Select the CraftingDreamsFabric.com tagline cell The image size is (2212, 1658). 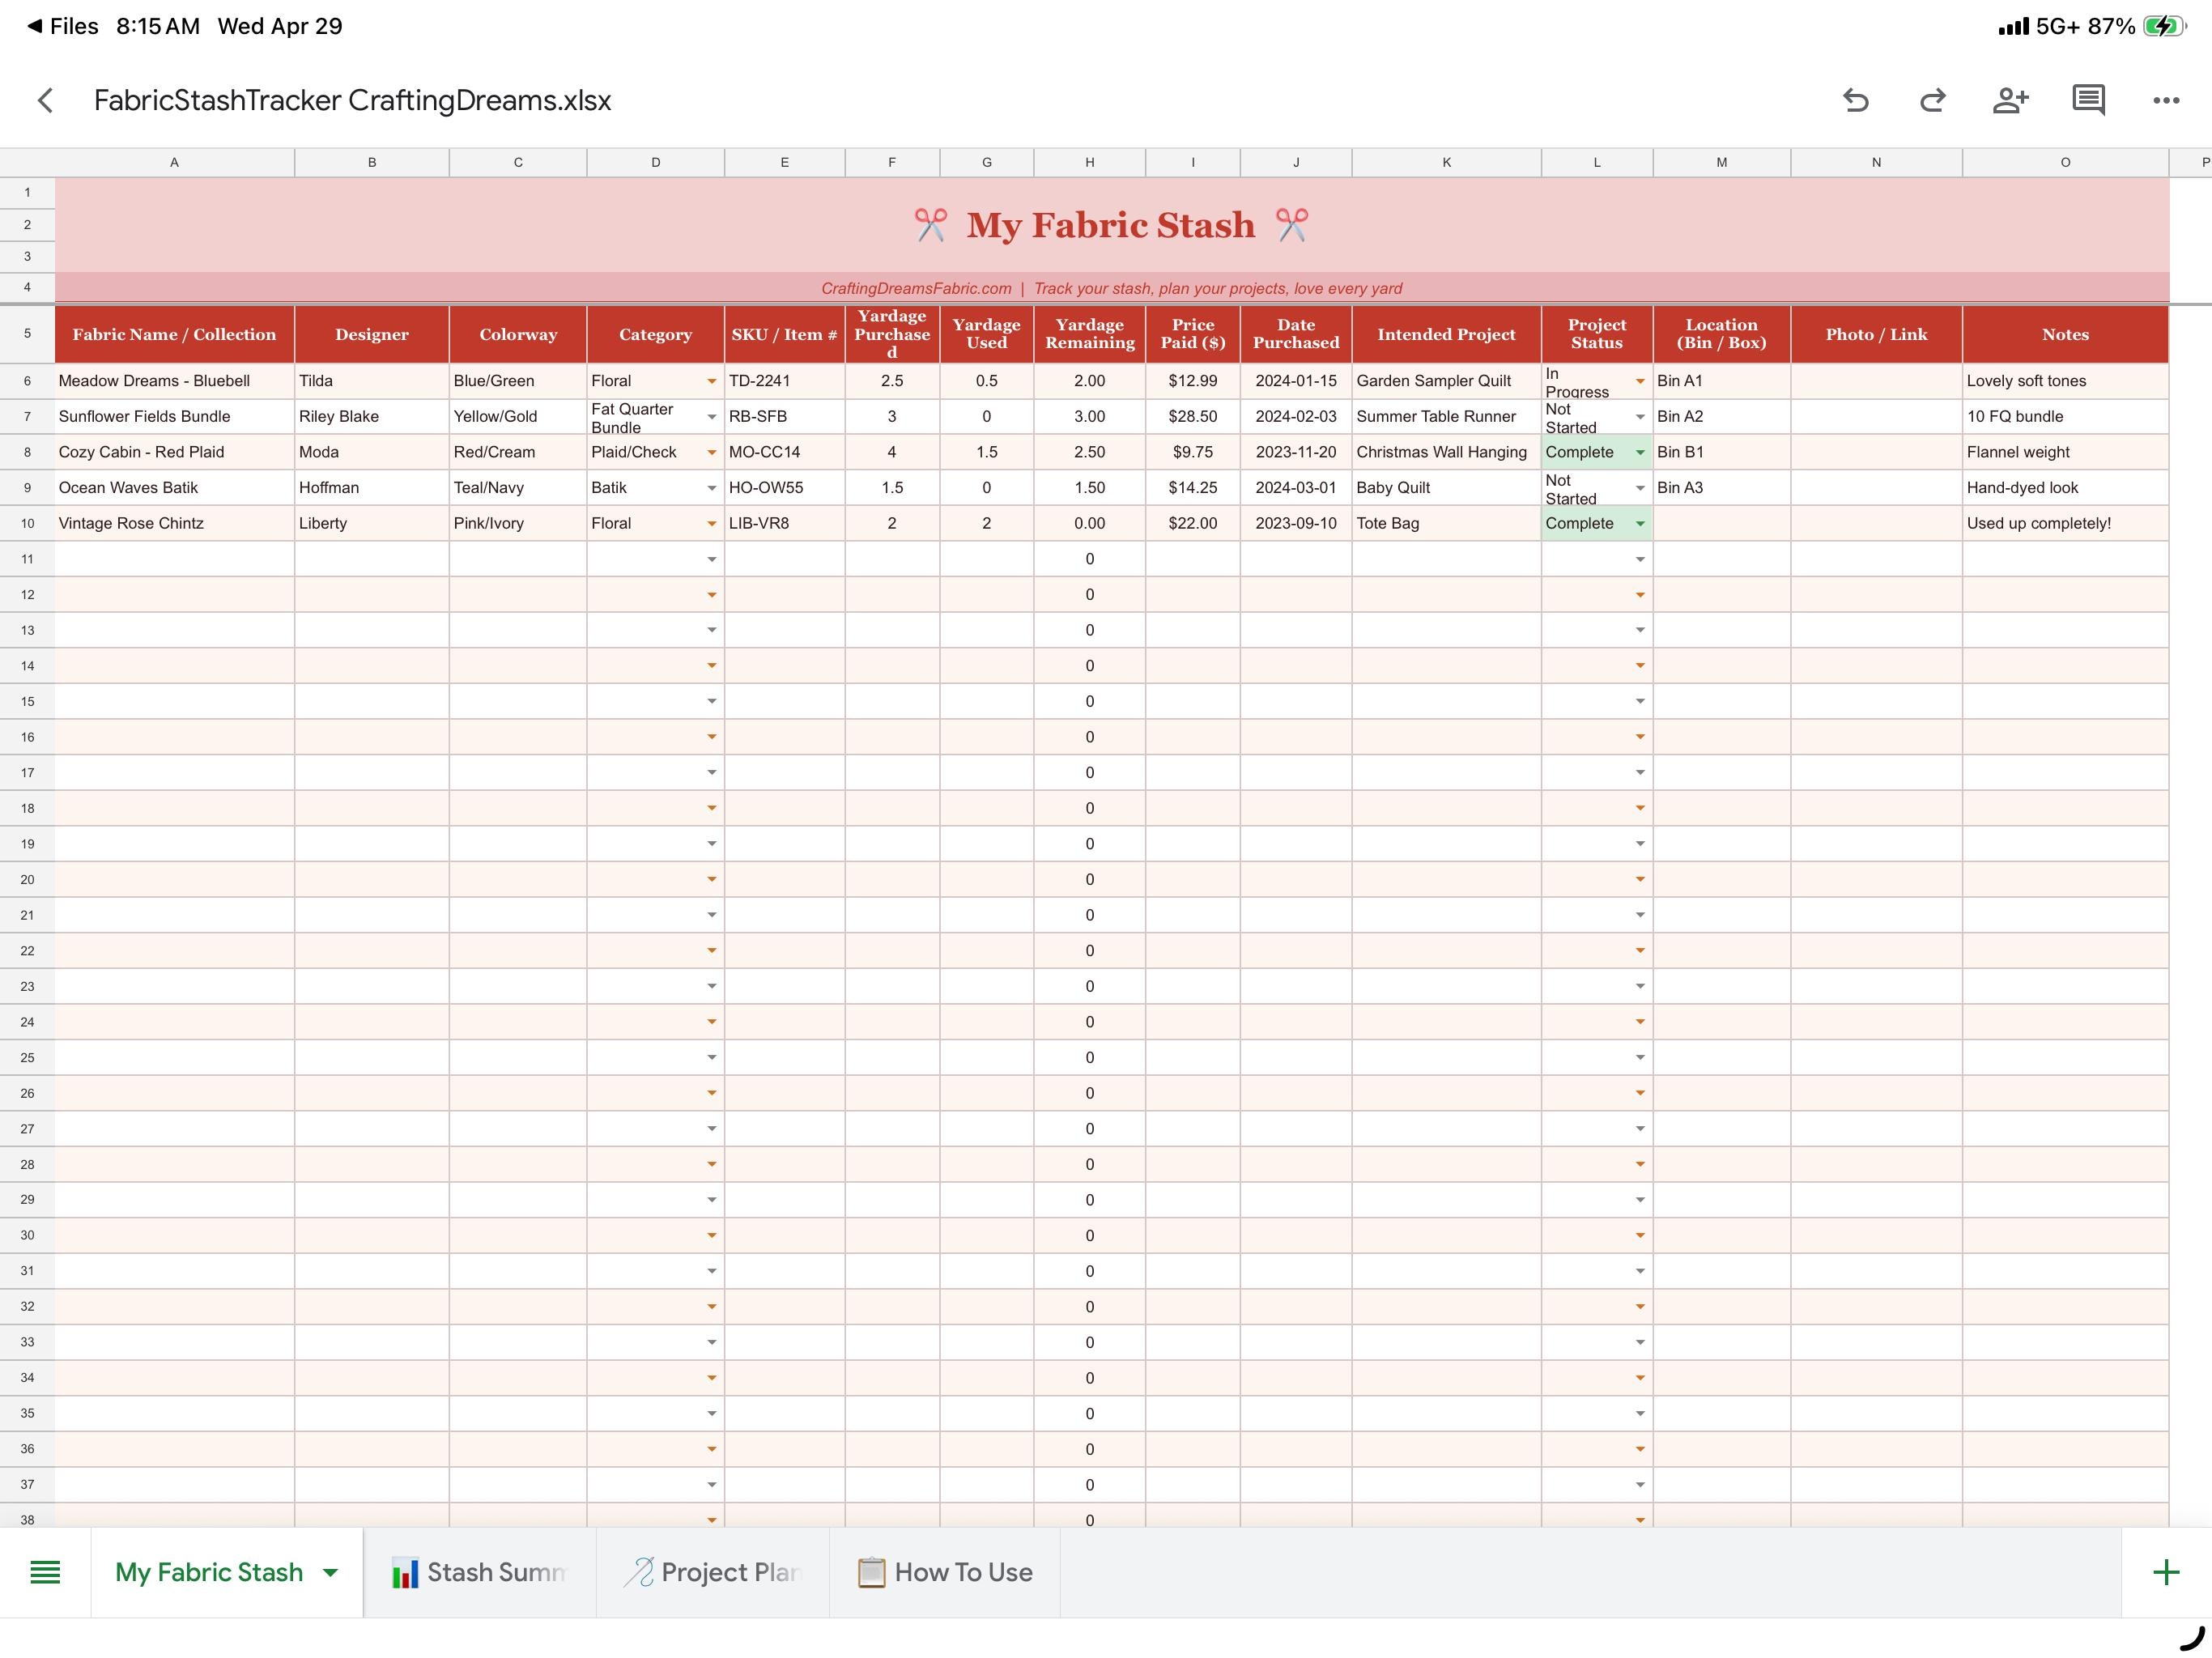click(1112, 288)
